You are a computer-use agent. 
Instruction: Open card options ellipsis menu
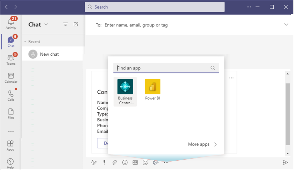point(231,78)
